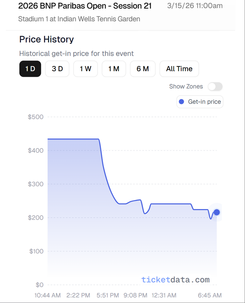
Task: Select the 6 M time range
Action: click(143, 69)
